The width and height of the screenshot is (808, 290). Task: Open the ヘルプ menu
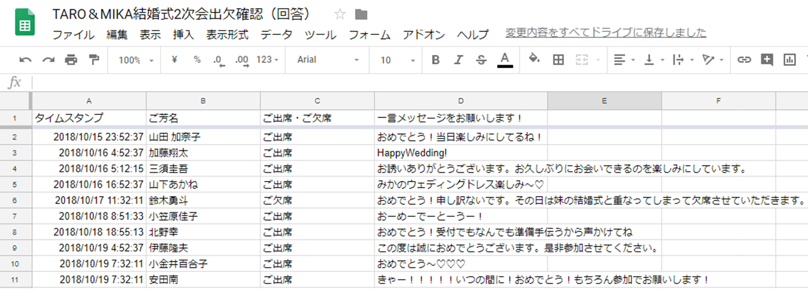[x=473, y=35]
